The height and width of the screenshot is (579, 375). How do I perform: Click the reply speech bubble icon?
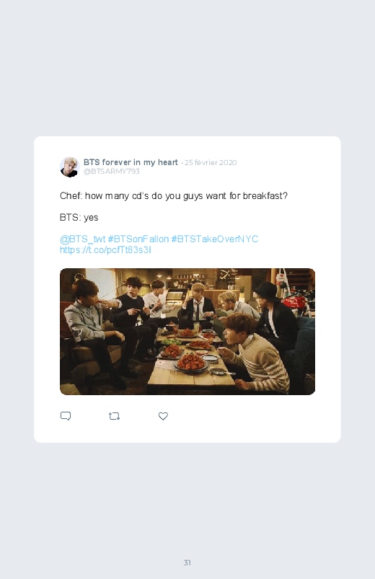tap(66, 416)
